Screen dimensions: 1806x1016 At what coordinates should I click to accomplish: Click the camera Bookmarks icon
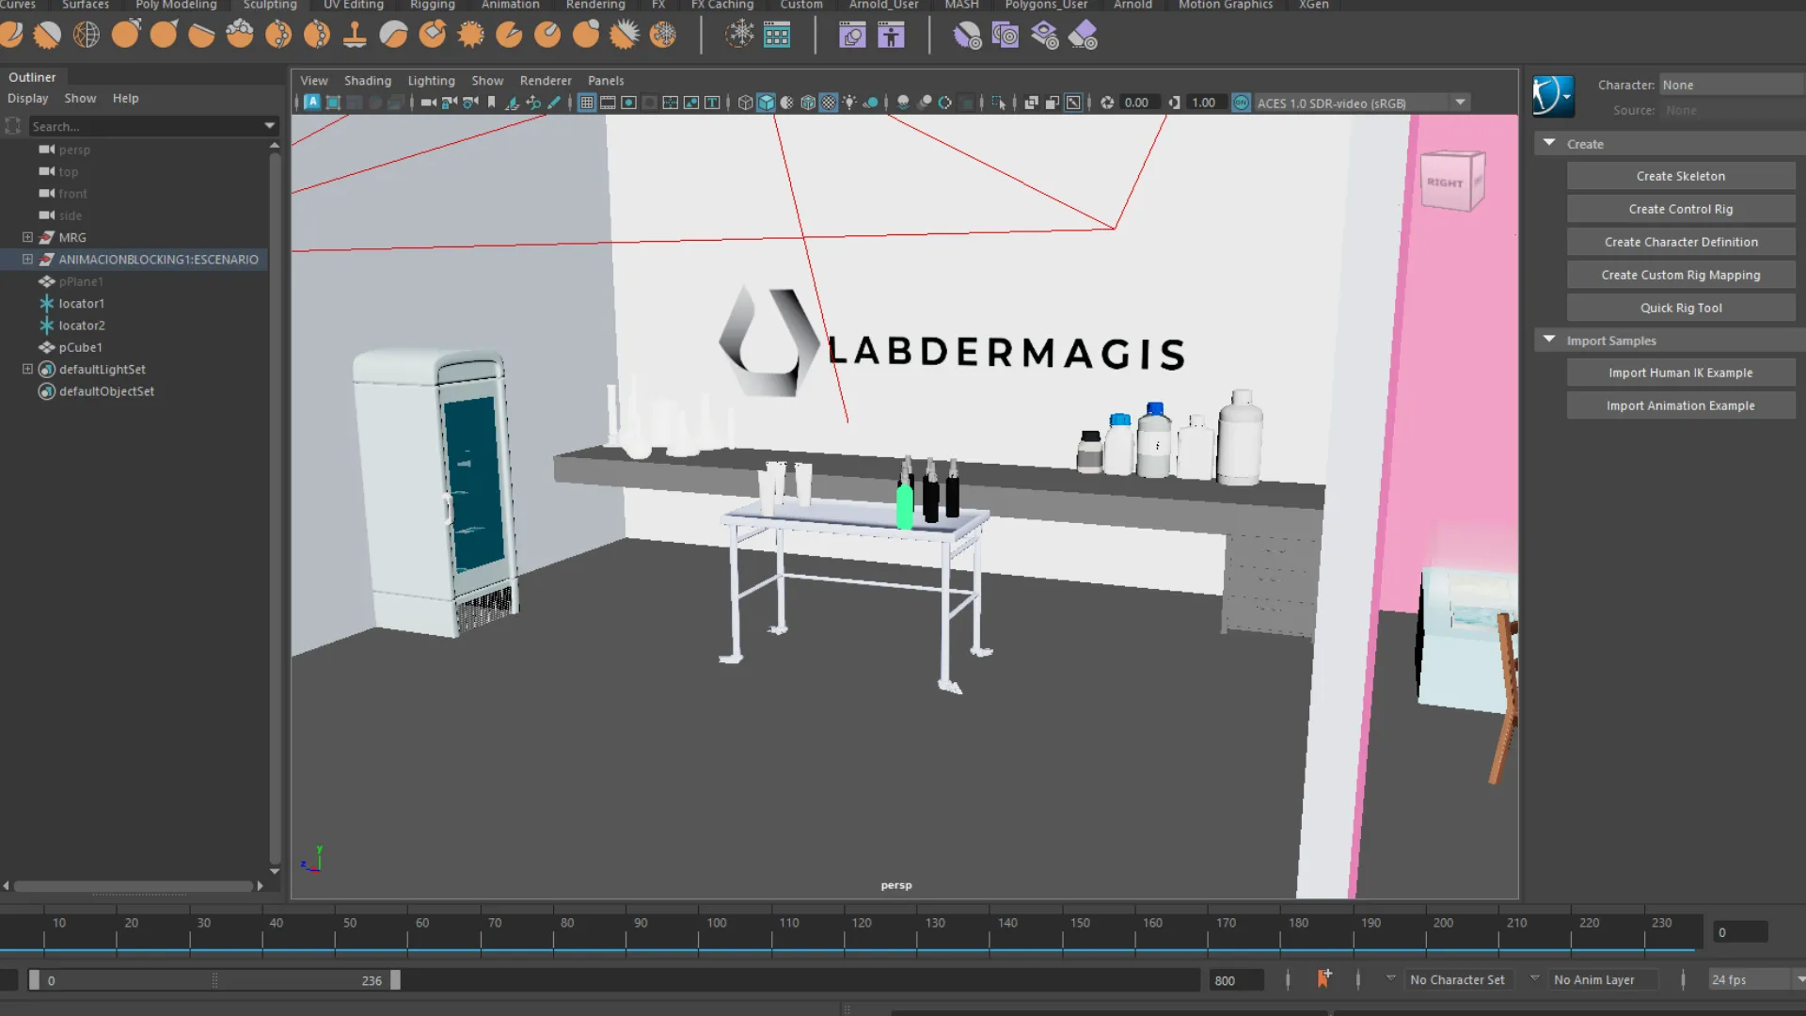coord(491,103)
